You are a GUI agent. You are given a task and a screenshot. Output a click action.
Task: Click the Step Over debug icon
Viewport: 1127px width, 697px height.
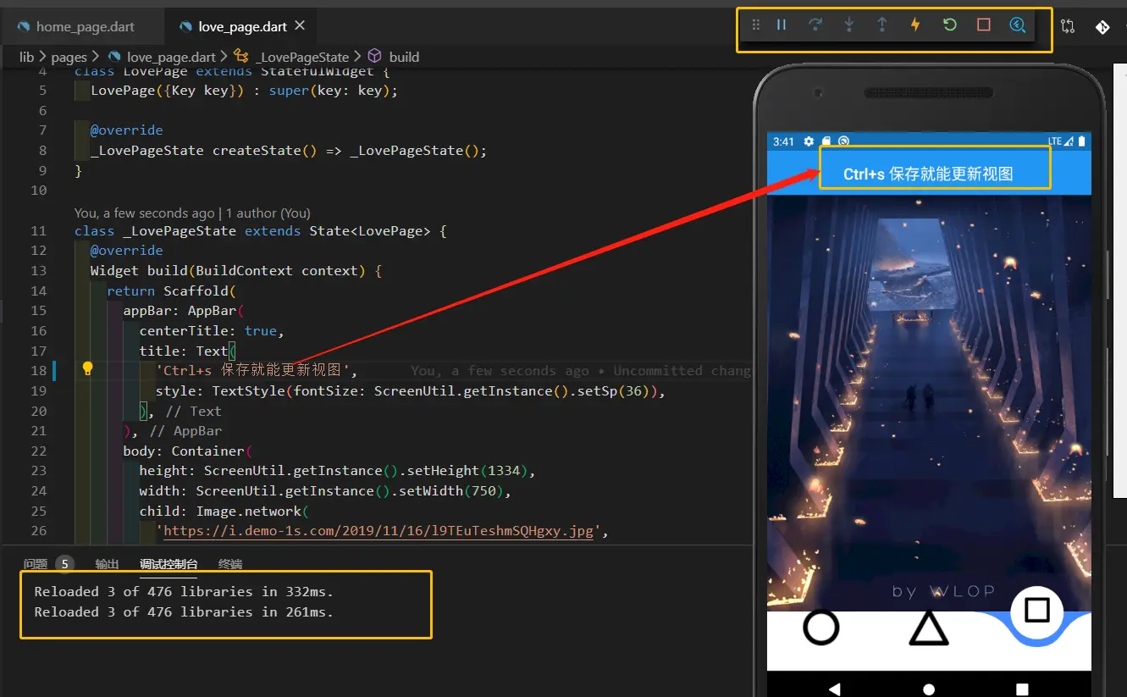[x=815, y=25]
